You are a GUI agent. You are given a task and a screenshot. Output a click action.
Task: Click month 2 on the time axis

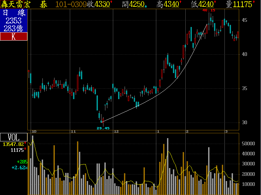(187, 132)
